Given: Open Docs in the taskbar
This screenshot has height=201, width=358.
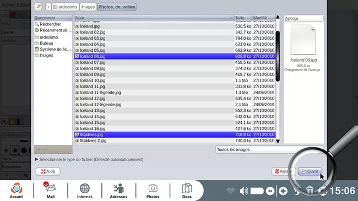Looking at the screenshot, I should (187, 191).
